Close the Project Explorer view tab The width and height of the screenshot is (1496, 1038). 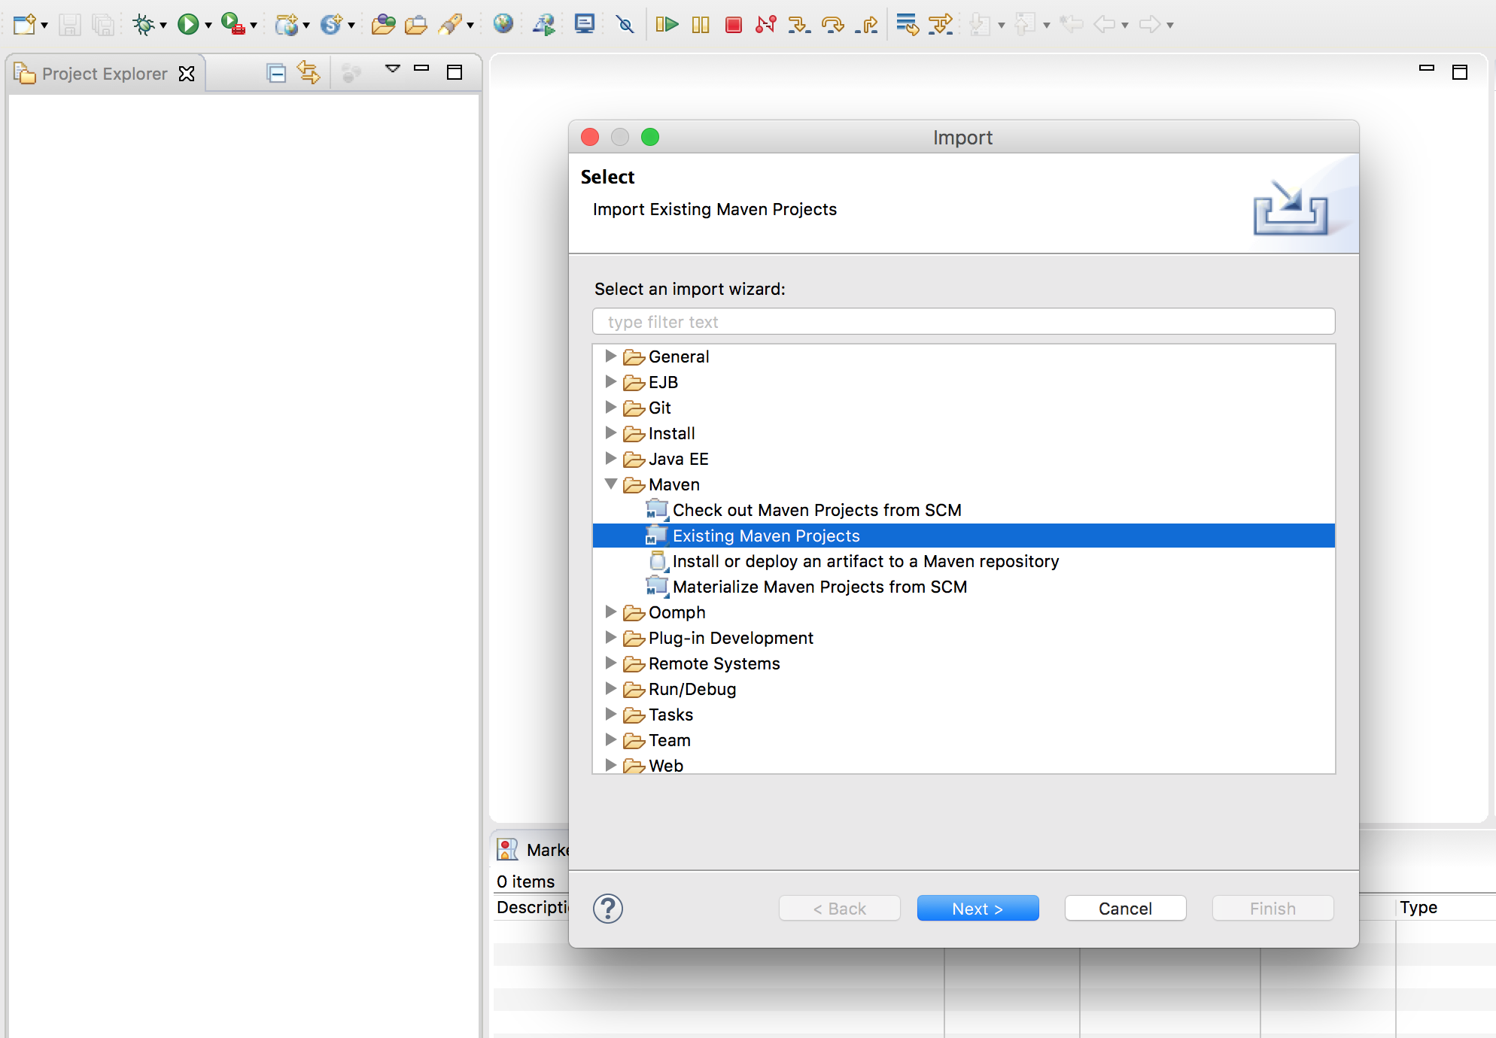pos(187,74)
